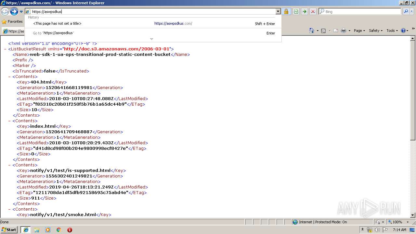The width and height of the screenshot is (416, 234).
Task: Select the https://as... browser tab
Action: coord(13,31)
